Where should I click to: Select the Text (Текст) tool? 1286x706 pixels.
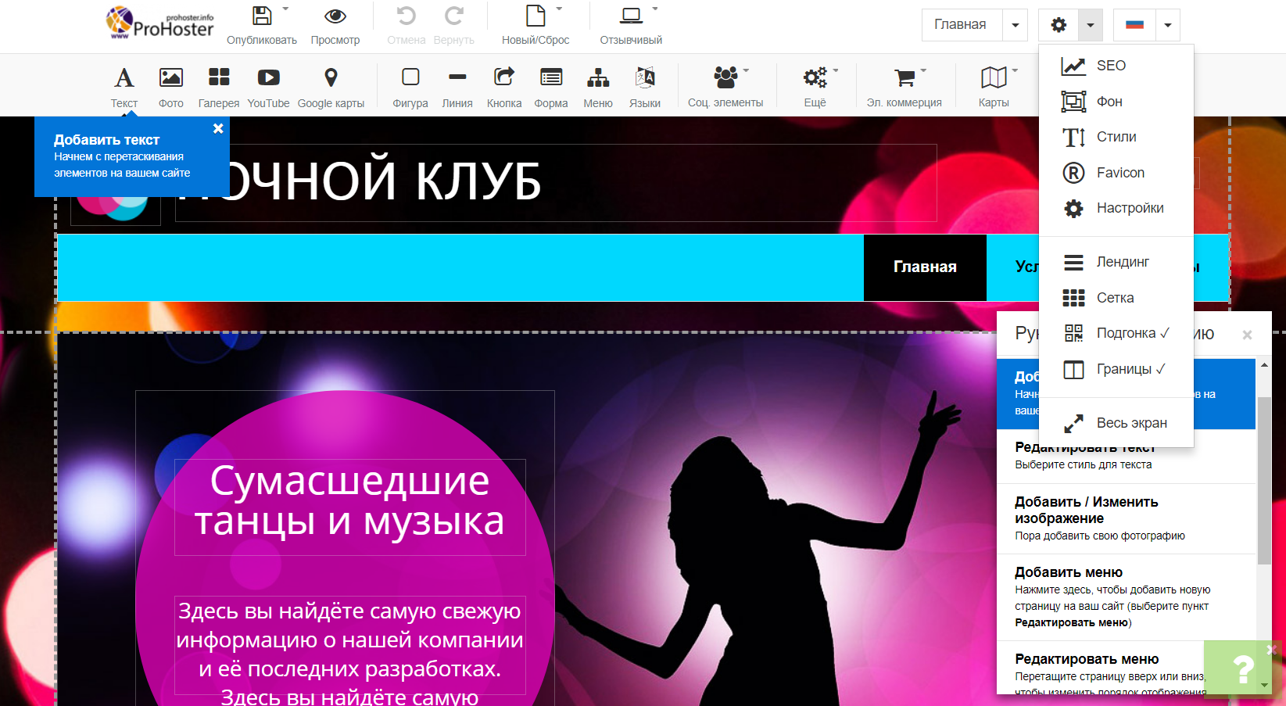coord(124,86)
